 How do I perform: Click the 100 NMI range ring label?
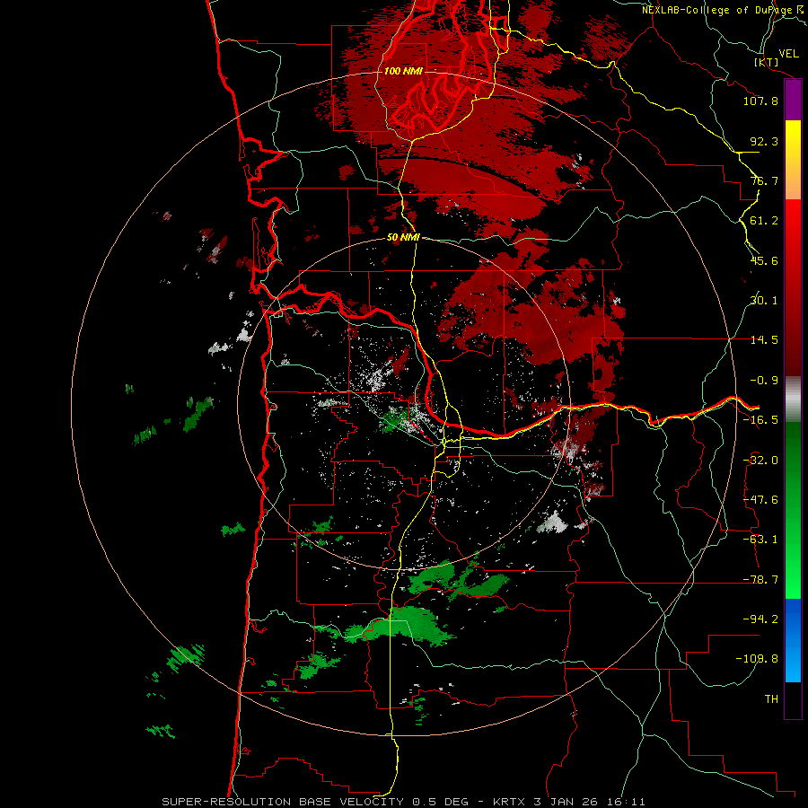(x=403, y=71)
